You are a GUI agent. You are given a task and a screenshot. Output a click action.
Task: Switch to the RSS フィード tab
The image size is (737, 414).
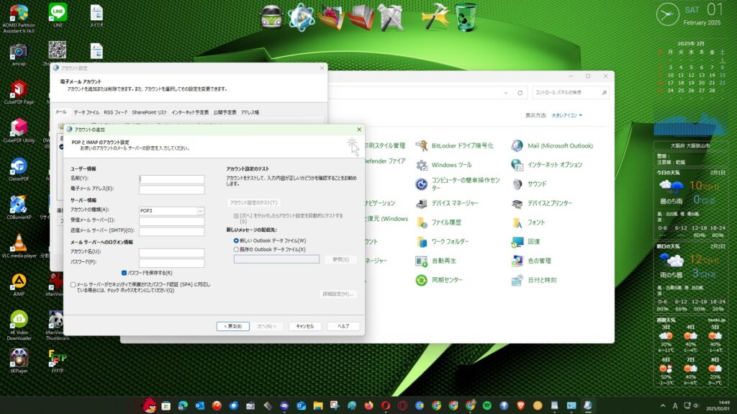pos(116,112)
